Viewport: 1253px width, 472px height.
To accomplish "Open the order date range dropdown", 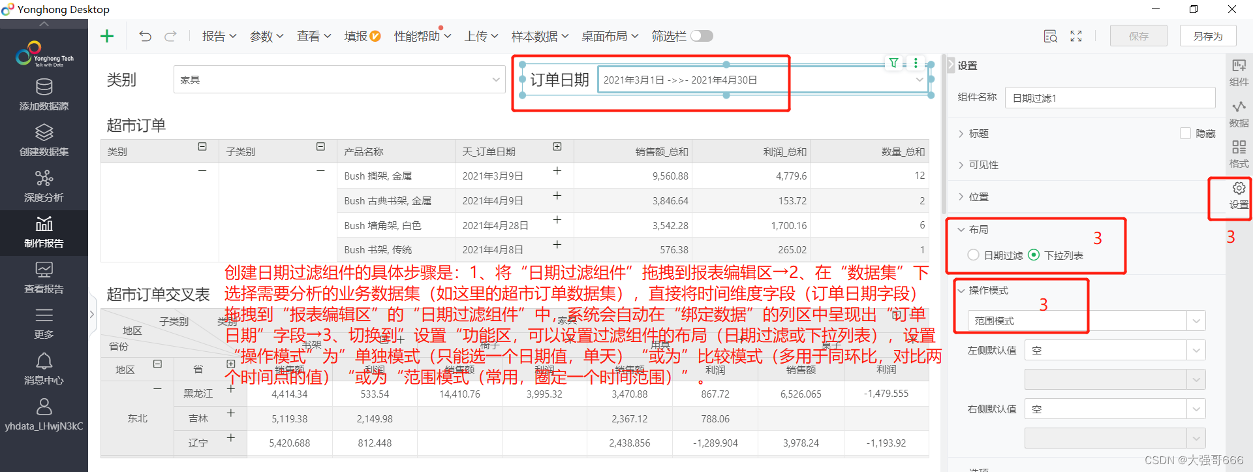I will pyautogui.click(x=763, y=80).
